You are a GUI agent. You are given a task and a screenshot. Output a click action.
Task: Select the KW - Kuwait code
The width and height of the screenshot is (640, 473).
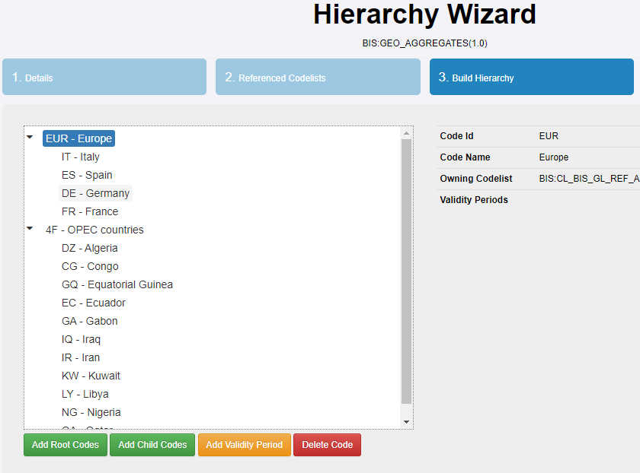click(91, 376)
